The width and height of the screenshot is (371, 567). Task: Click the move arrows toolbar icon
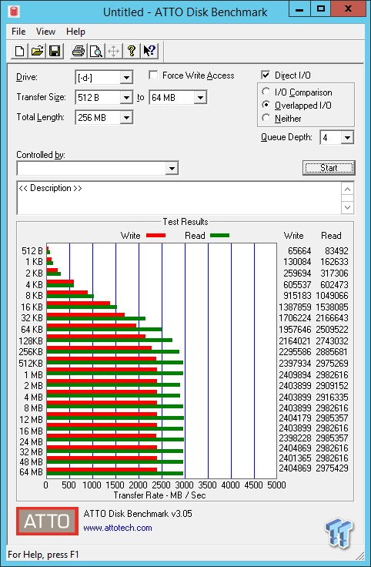114,51
